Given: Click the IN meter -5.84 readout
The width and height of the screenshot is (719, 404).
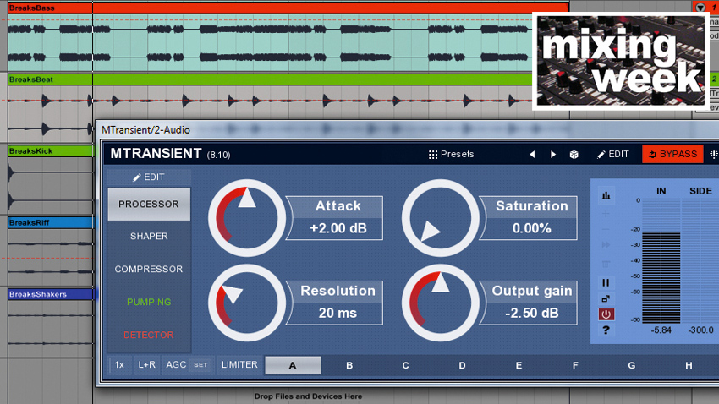Looking at the screenshot, I should [661, 330].
